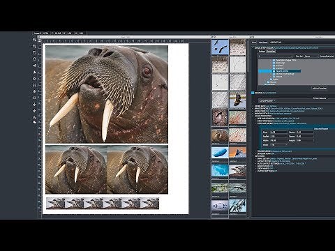Click the rotate counterclockwise tool icon
This screenshot has height=251, width=335.
34,53
